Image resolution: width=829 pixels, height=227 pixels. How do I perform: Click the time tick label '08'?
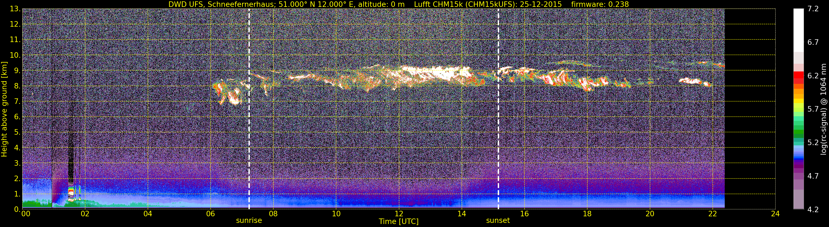pyautogui.click(x=273, y=214)
